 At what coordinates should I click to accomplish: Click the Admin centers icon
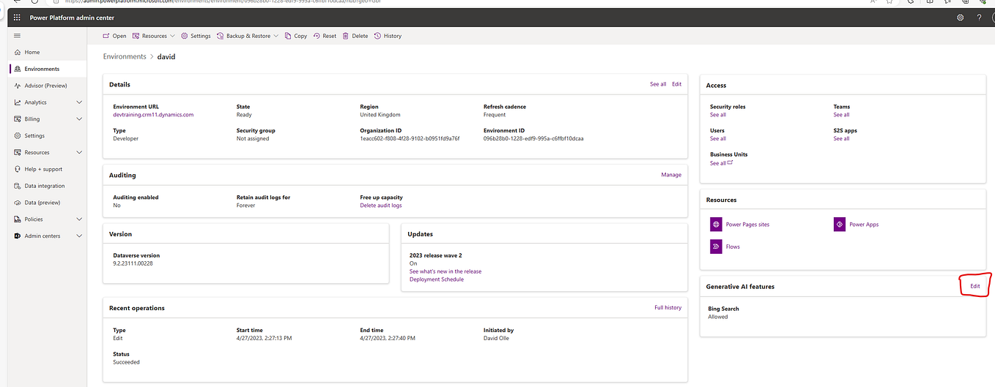point(18,236)
